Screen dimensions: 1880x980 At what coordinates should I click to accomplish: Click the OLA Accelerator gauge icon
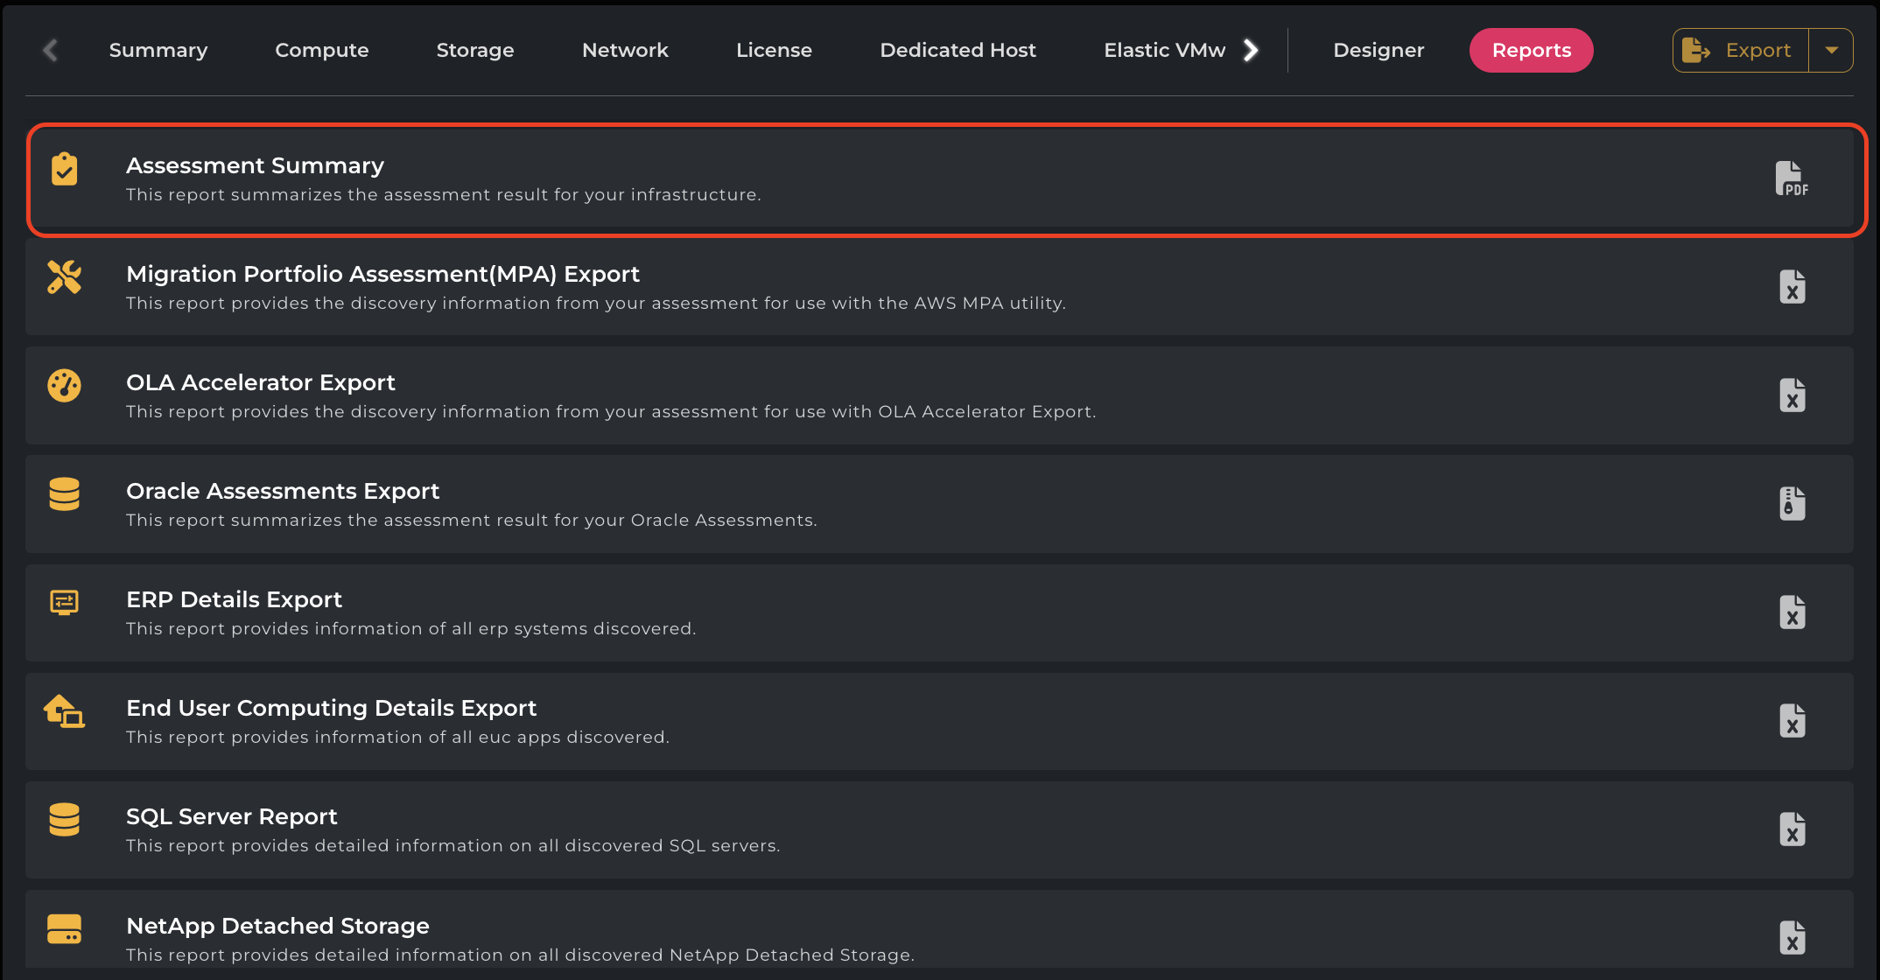64,385
